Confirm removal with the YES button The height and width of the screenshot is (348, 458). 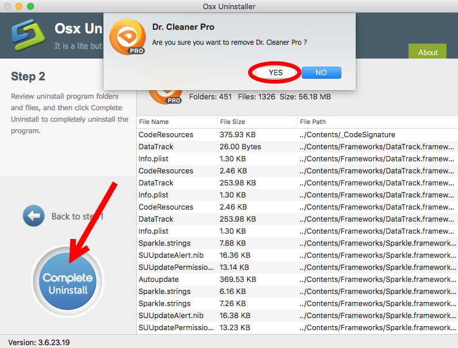(x=275, y=73)
